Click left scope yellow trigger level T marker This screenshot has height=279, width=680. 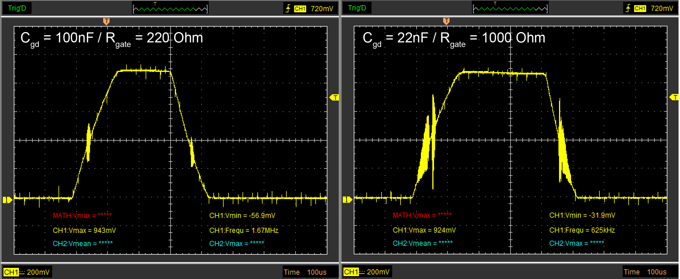coord(334,98)
